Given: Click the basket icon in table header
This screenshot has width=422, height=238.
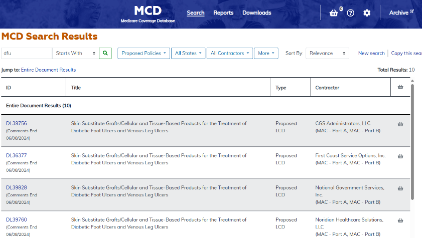Looking at the screenshot, I should pos(400,87).
